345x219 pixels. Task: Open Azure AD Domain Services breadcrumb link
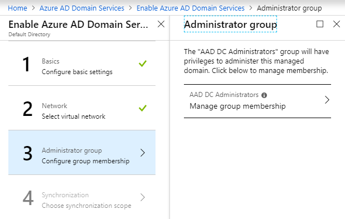82,8
